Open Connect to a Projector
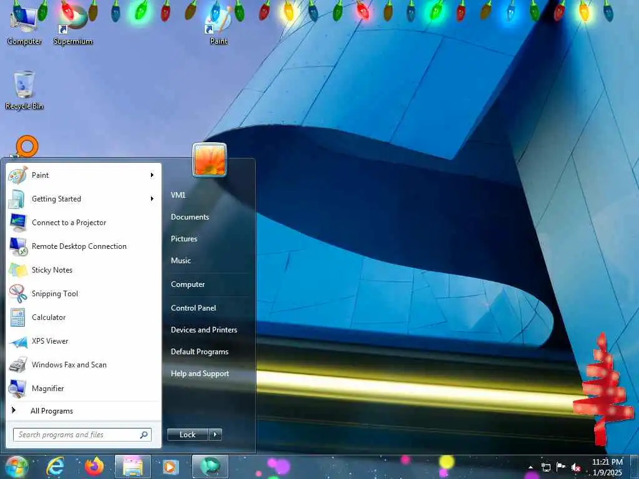This screenshot has width=639, height=479. click(83, 223)
